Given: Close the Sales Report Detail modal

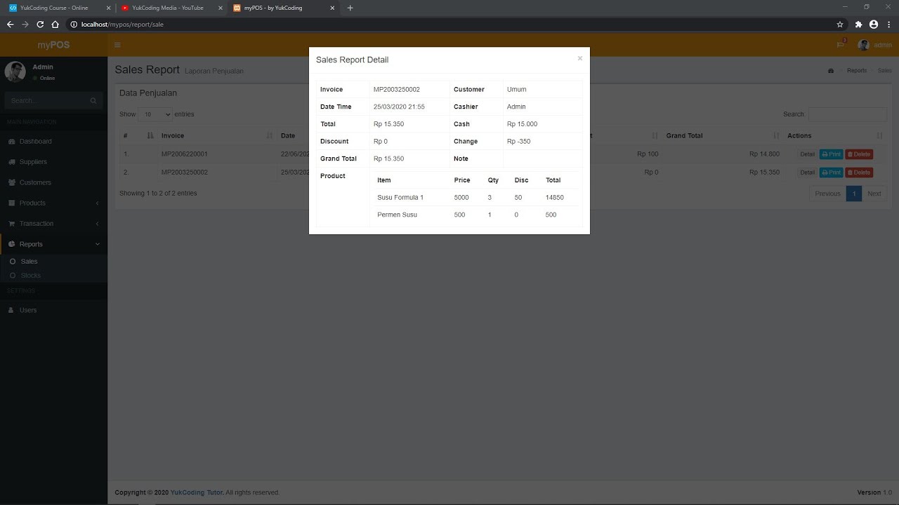Looking at the screenshot, I should [x=579, y=59].
